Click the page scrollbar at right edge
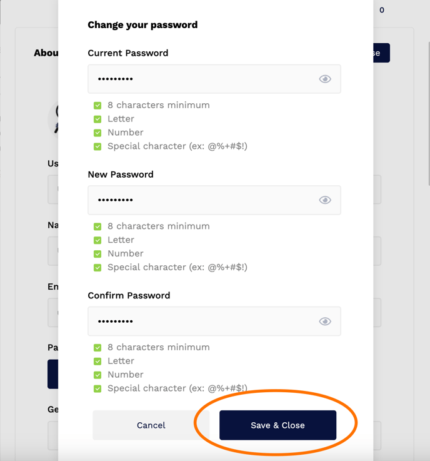Image resolution: width=430 pixels, height=461 pixels. click(429, 113)
